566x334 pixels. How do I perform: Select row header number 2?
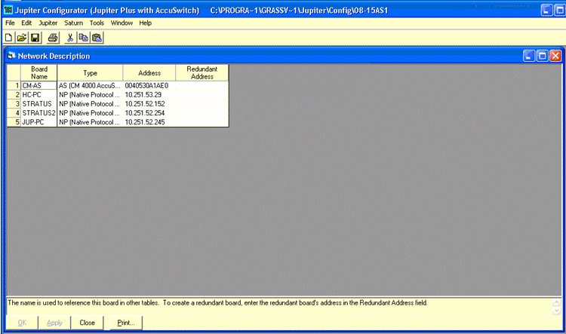pyautogui.click(x=14, y=95)
